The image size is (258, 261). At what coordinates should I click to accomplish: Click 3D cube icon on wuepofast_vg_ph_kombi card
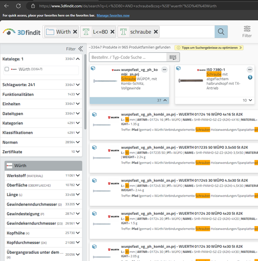click(x=93, y=68)
